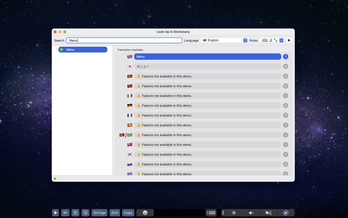Viewport: 348px width, 218px height.
Task: Expand the Menu item in the sidebar
Action: click(56, 50)
